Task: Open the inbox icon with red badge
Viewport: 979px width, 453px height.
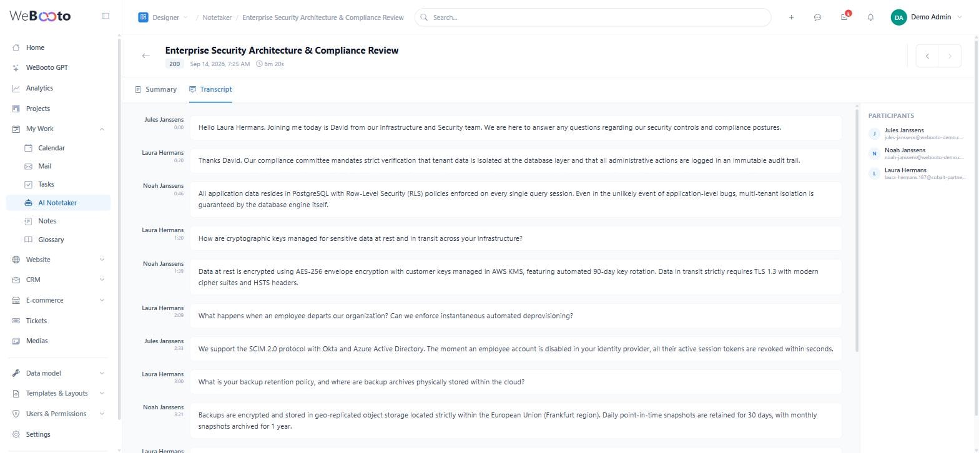Action: (x=845, y=17)
